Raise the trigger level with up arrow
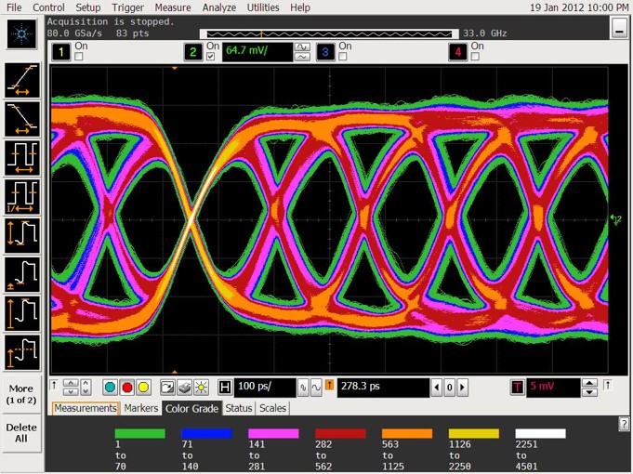The width and height of the screenshot is (633, 474). (x=590, y=383)
